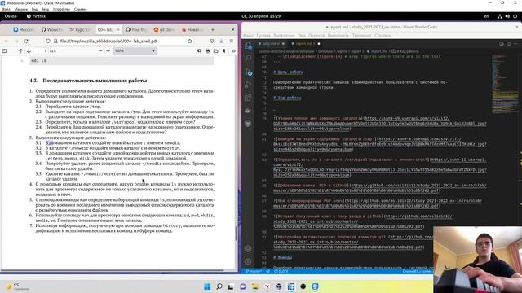Go to next PDF page arrow
This screenshot has height=293, width=522.
29,51
